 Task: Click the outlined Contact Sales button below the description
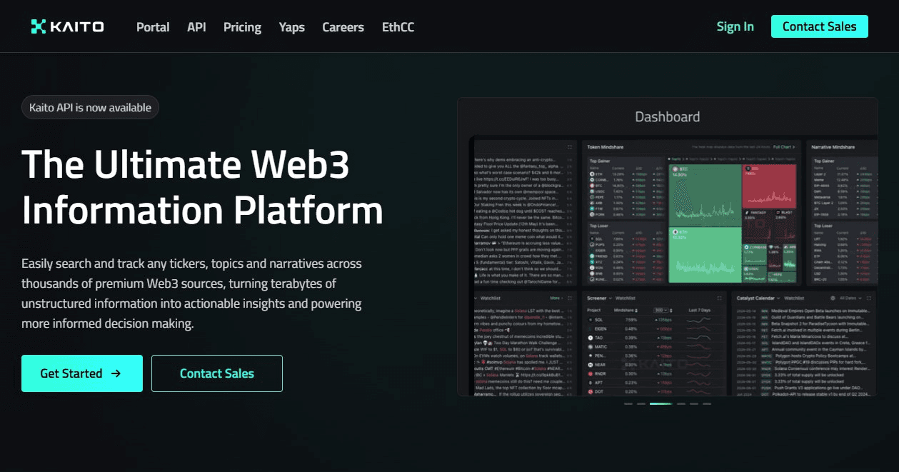217,373
